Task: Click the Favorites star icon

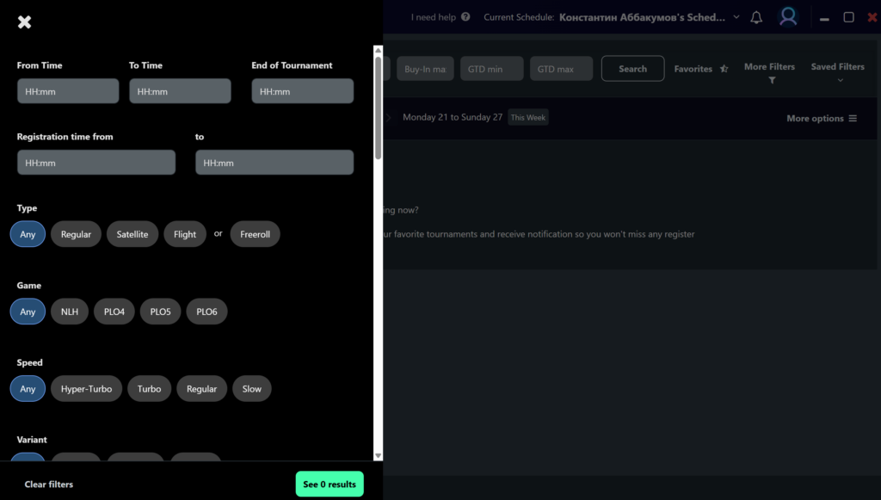Action: 724,69
